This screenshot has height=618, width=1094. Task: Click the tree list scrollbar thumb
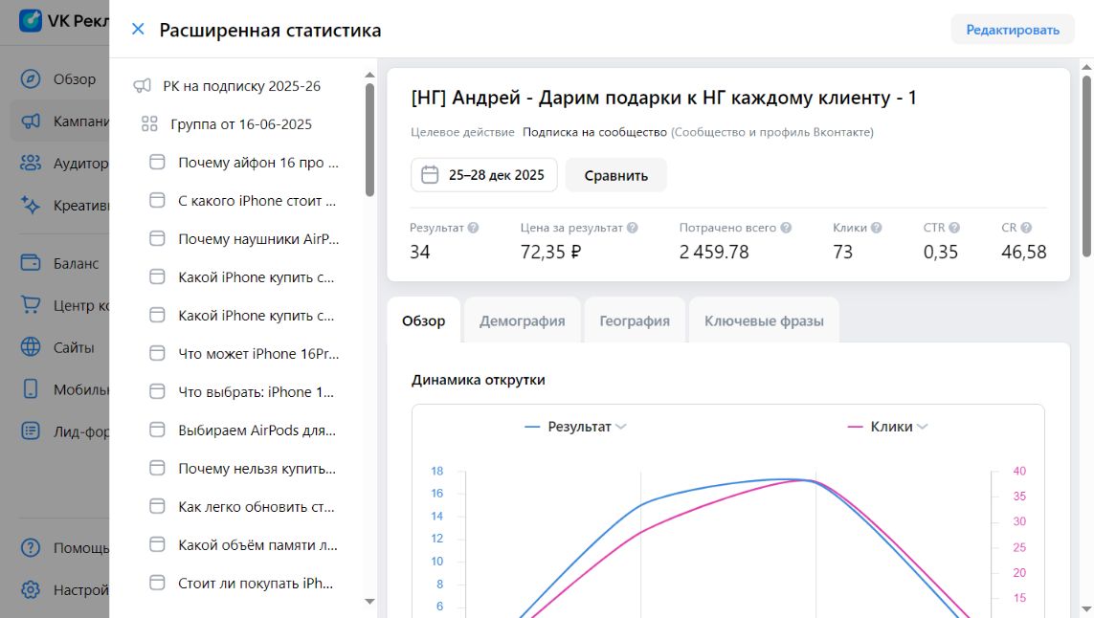pyautogui.click(x=369, y=140)
